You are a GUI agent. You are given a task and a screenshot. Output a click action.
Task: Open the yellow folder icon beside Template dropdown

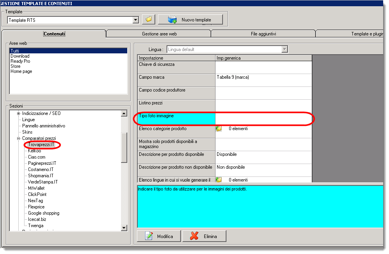[x=148, y=19]
